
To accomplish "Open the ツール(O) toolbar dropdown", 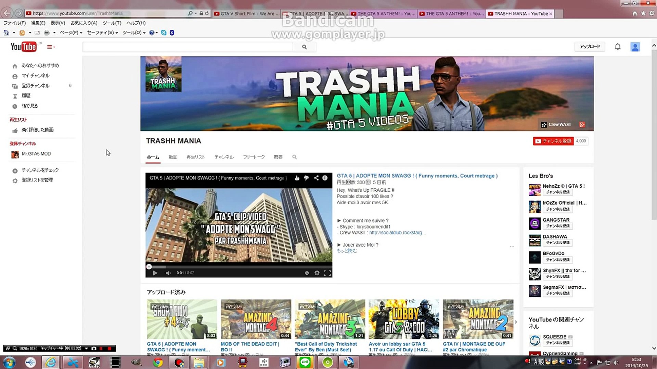I will point(134,33).
